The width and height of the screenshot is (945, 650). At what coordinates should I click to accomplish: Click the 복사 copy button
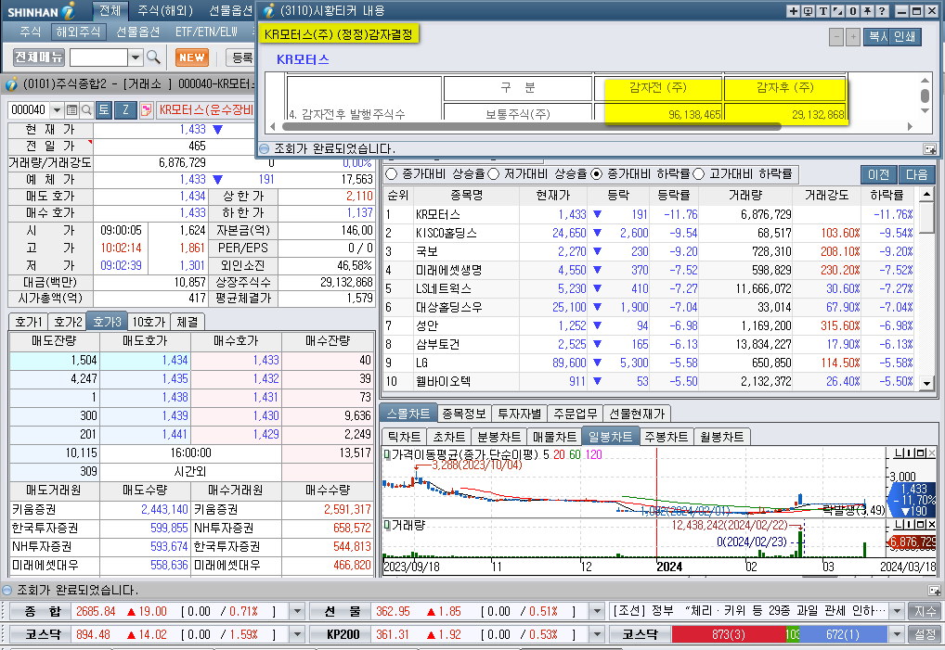(877, 37)
